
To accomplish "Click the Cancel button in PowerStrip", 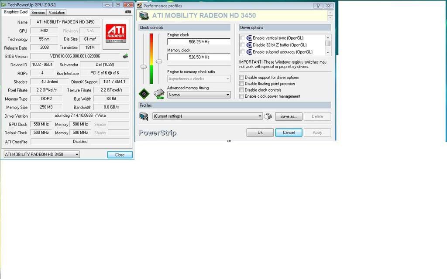I will coord(289,133).
